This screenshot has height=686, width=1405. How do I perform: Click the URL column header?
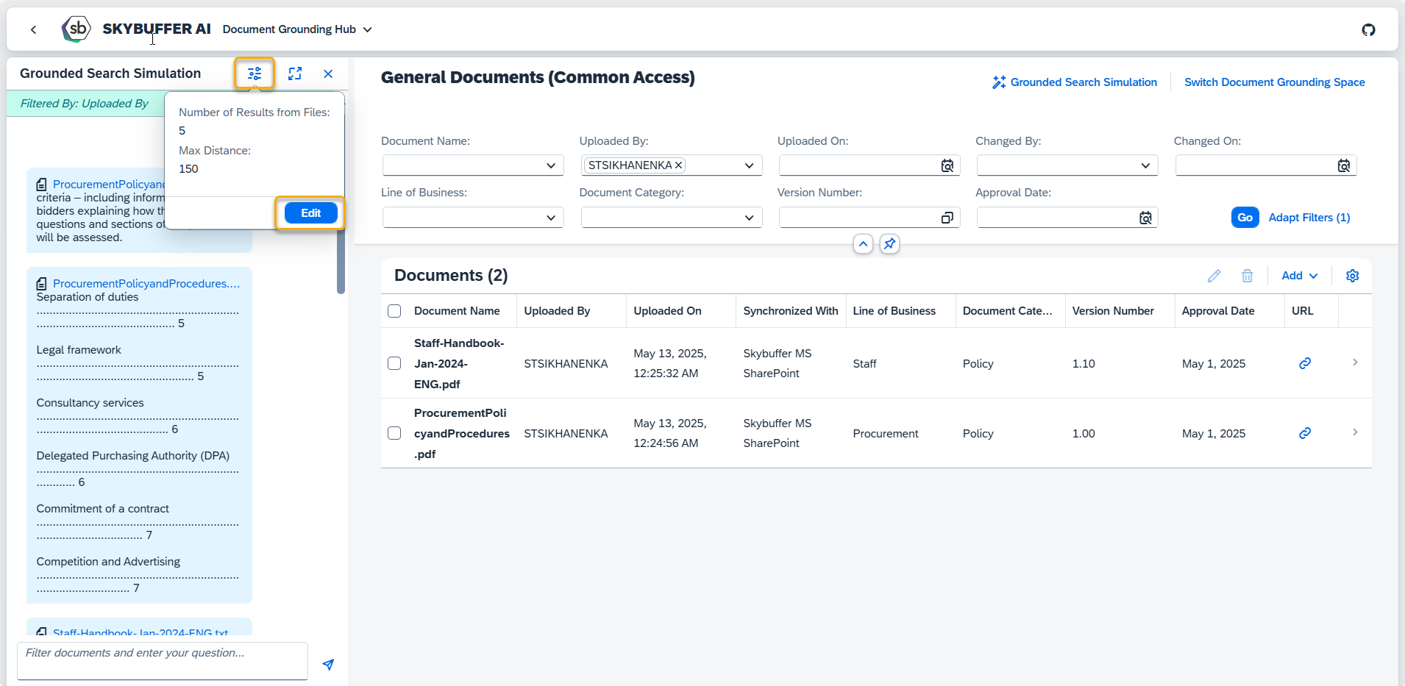pyautogui.click(x=1302, y=311)
